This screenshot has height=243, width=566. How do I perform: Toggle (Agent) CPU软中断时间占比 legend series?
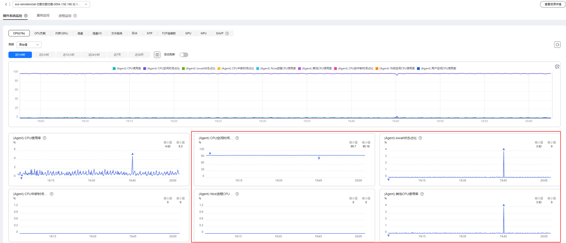coord(354,69)
